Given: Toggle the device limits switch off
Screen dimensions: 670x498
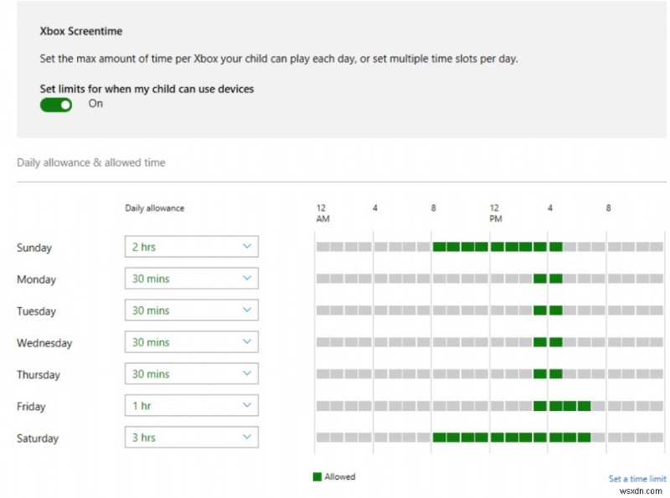Looking at the screenshot, I should point(56,105).
